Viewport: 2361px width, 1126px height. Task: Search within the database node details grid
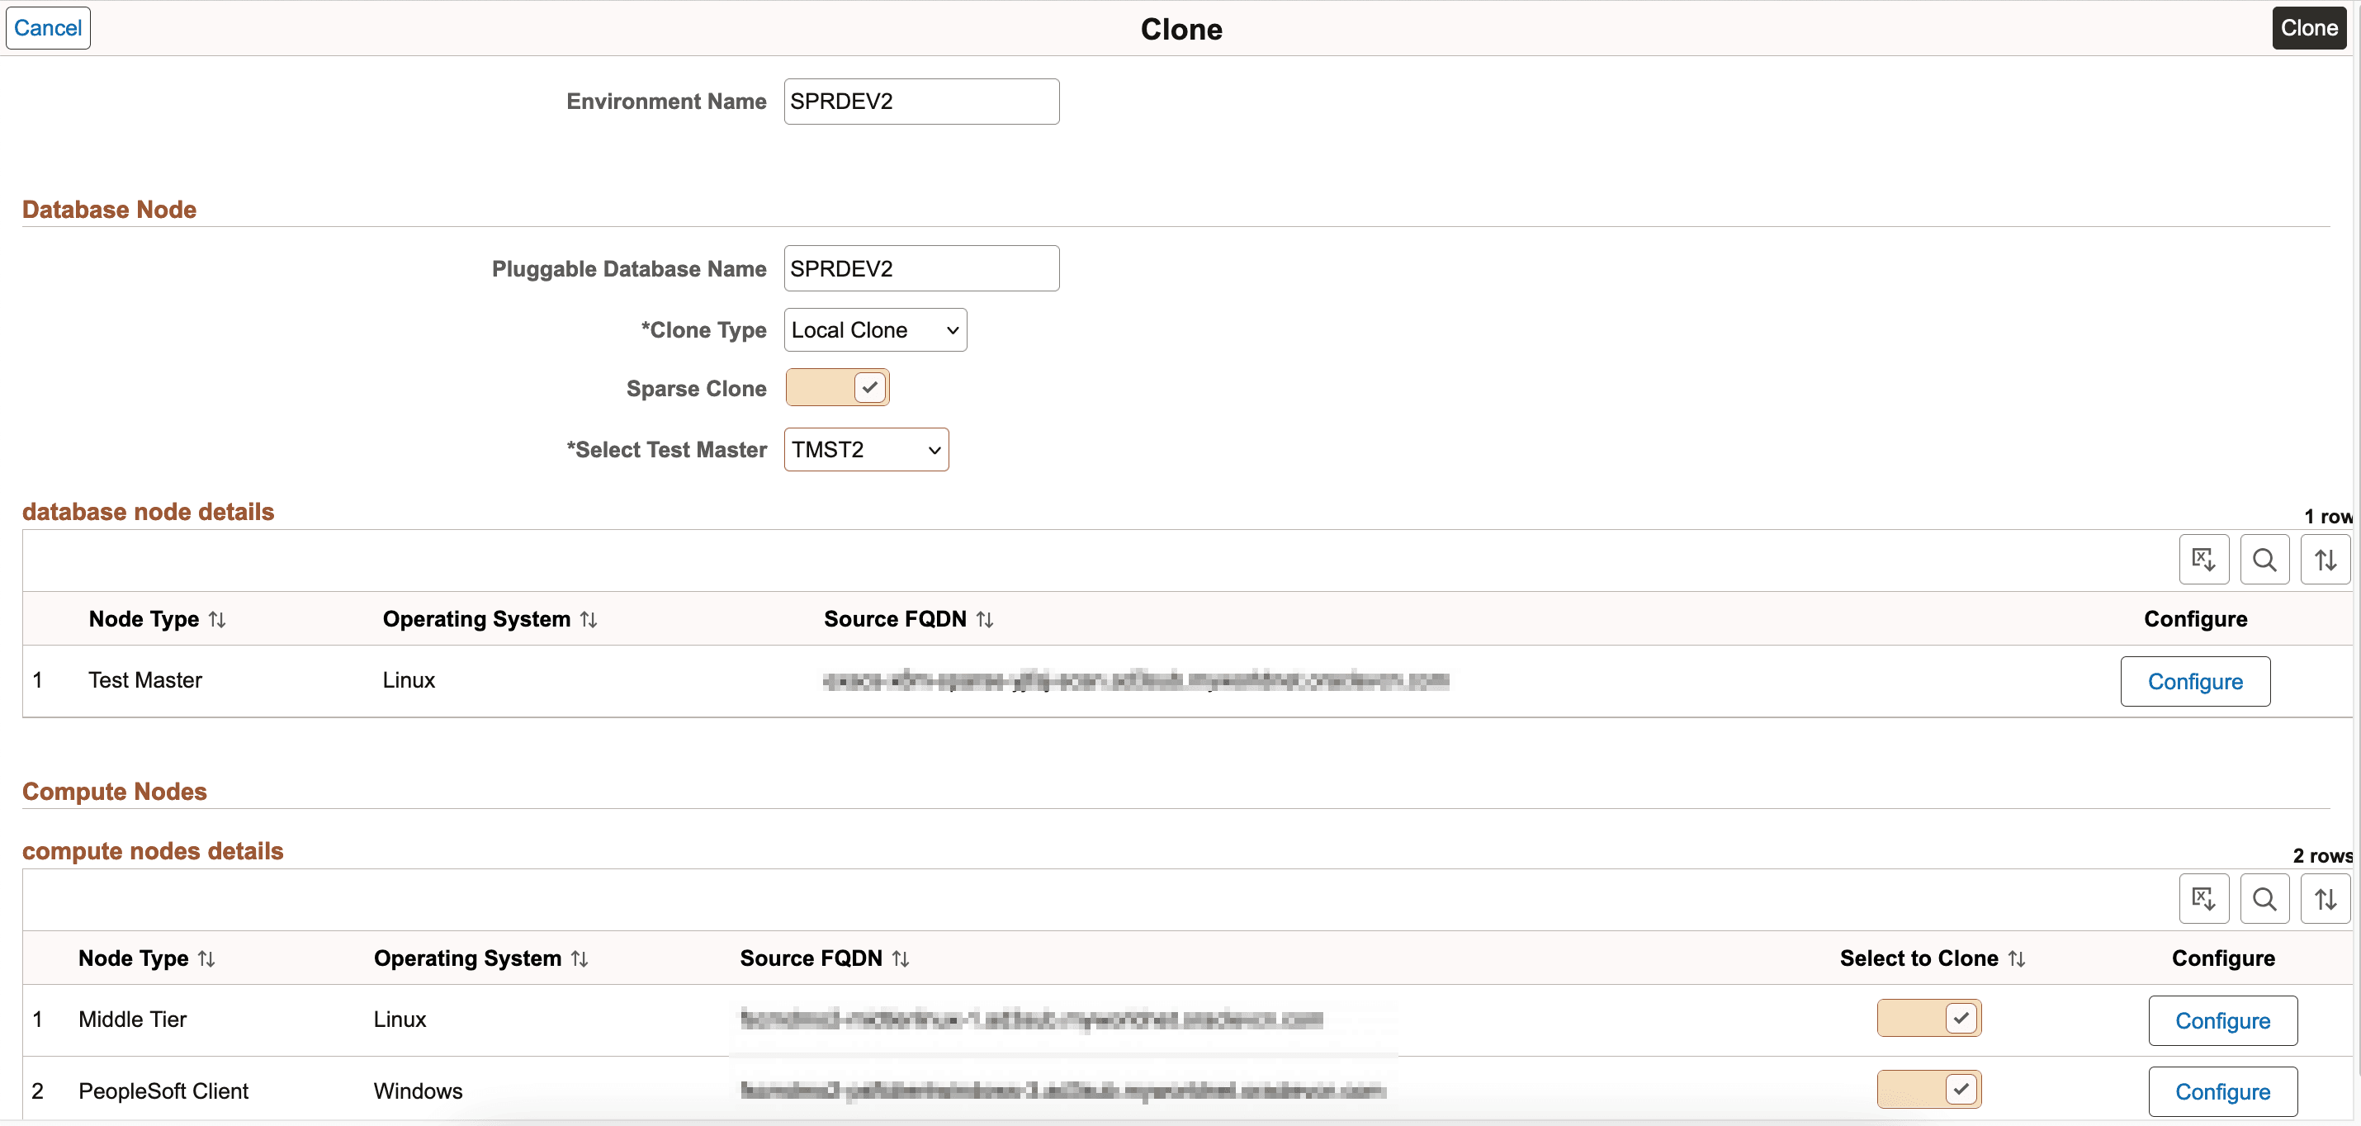click(2264, 559)
